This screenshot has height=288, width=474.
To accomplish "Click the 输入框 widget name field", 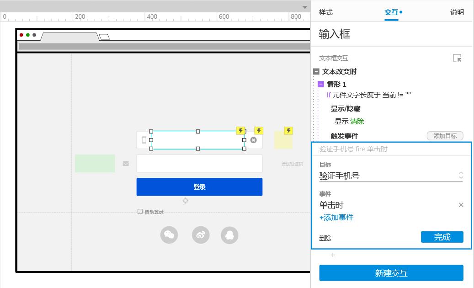I will coord(334,34).
